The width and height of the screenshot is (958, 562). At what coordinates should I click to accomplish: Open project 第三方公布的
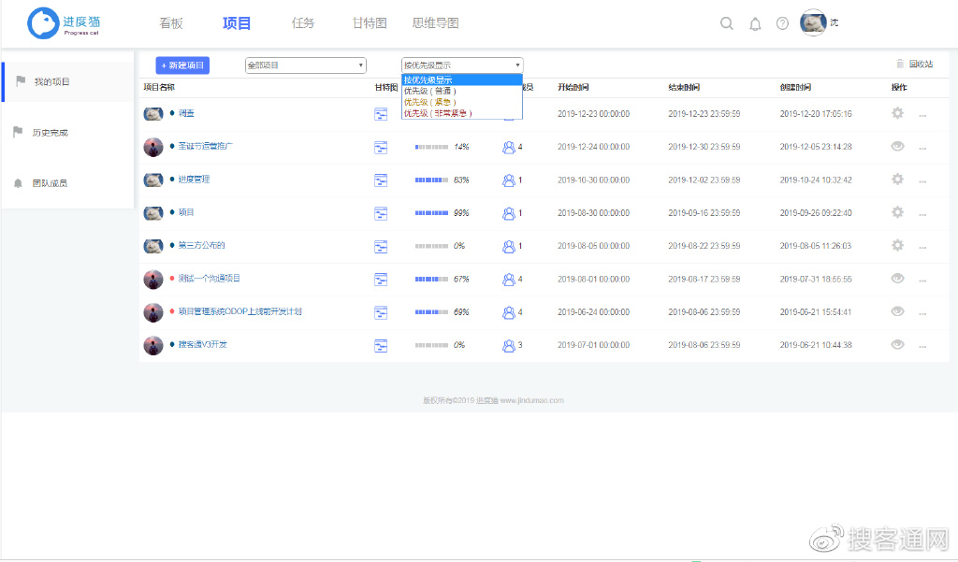click(x=202, y=245)
